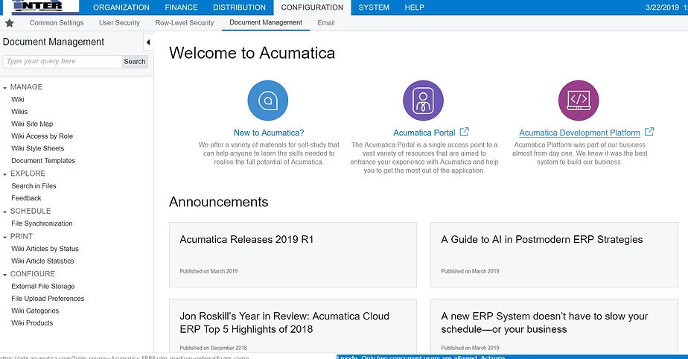Viewport: 688px width, 359px height.
Task: Open Wiki Article Statistics
Action: [42, 261]
